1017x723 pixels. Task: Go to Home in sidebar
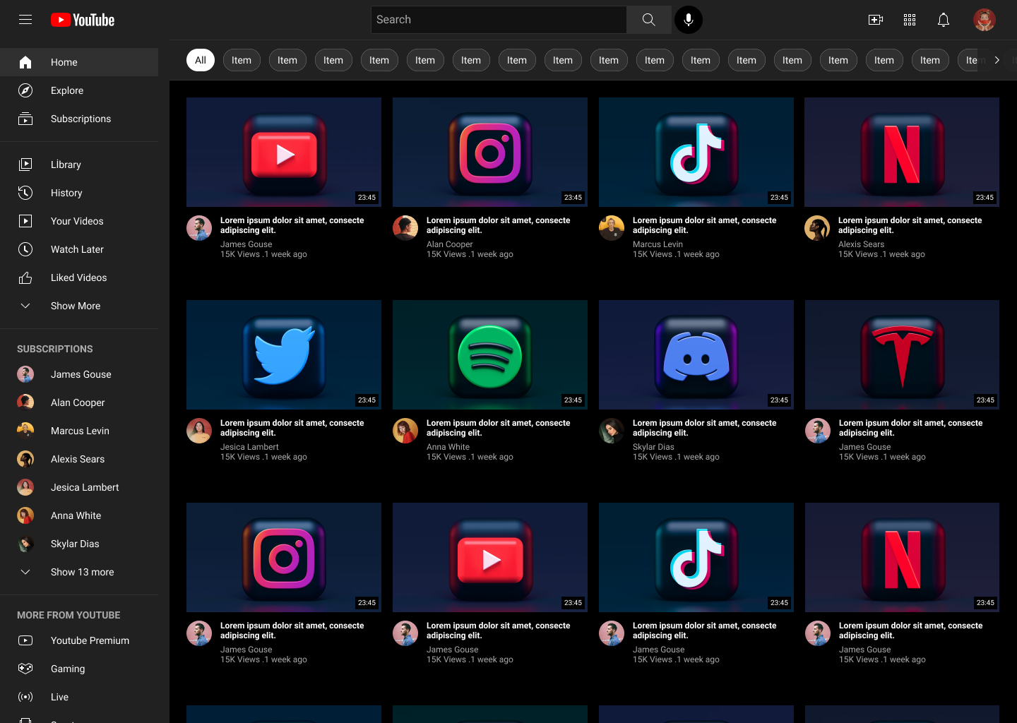[x=79, y=62]
